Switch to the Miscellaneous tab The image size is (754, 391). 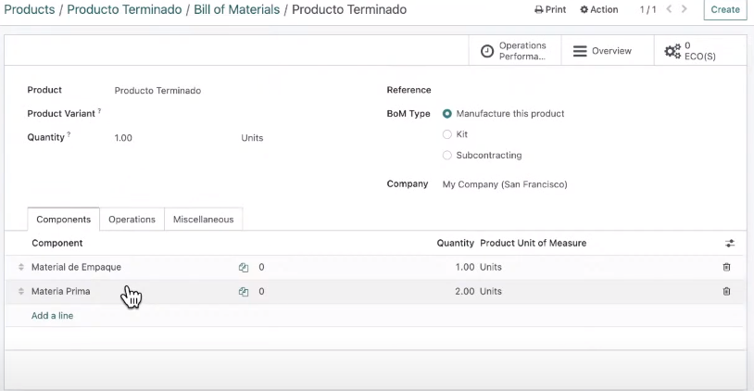pos(204,220)
